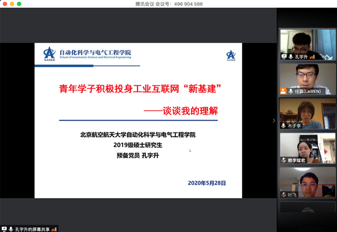The image size is (337, 232).
Task: Toggle the muted microphone on 赖李媛君's tile
Action: coord(283,160)
